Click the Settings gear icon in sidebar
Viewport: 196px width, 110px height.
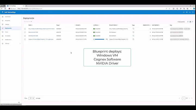click(x=2, y=44)
